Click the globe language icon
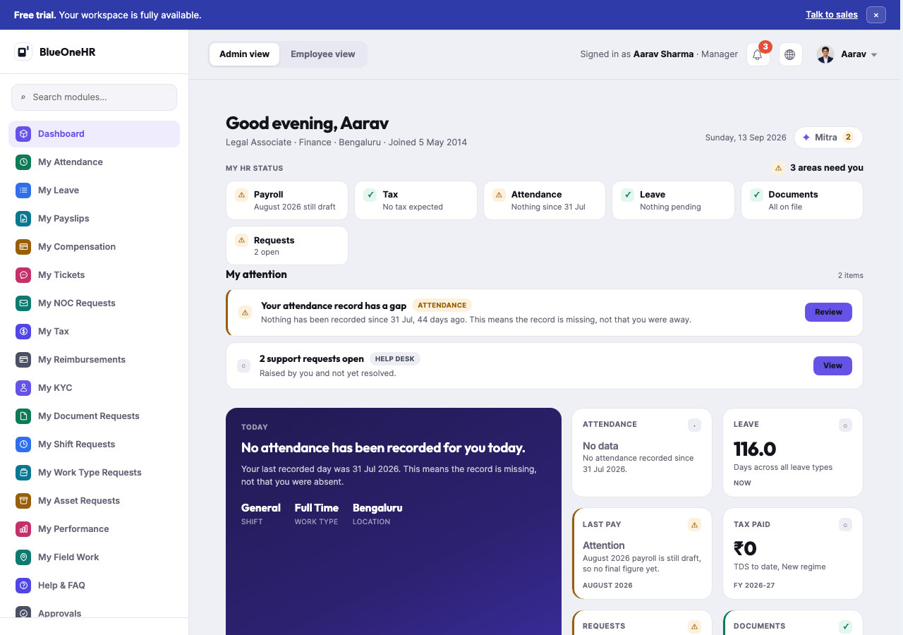The width and height of the screenshot is (903, 635). [x=790, y=54]
